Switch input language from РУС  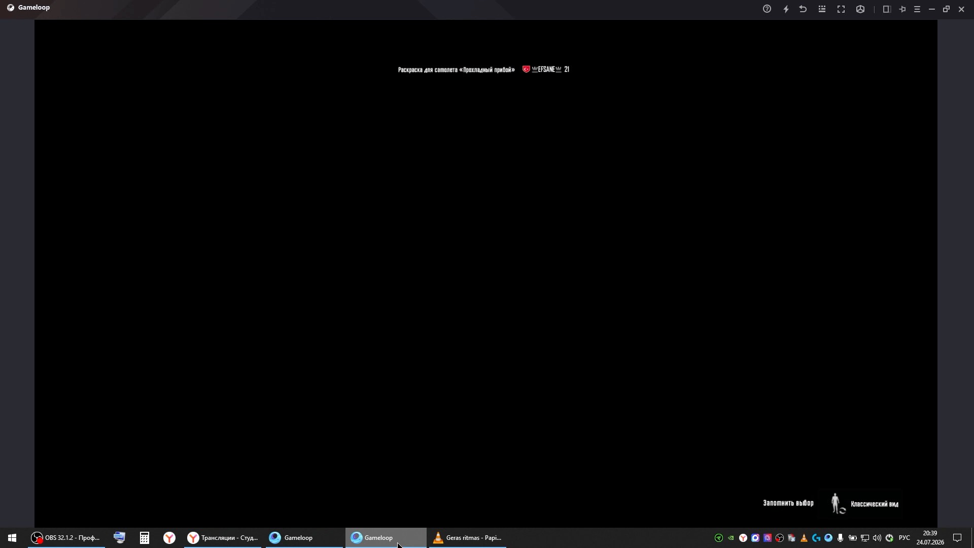[x=905, y=538]
